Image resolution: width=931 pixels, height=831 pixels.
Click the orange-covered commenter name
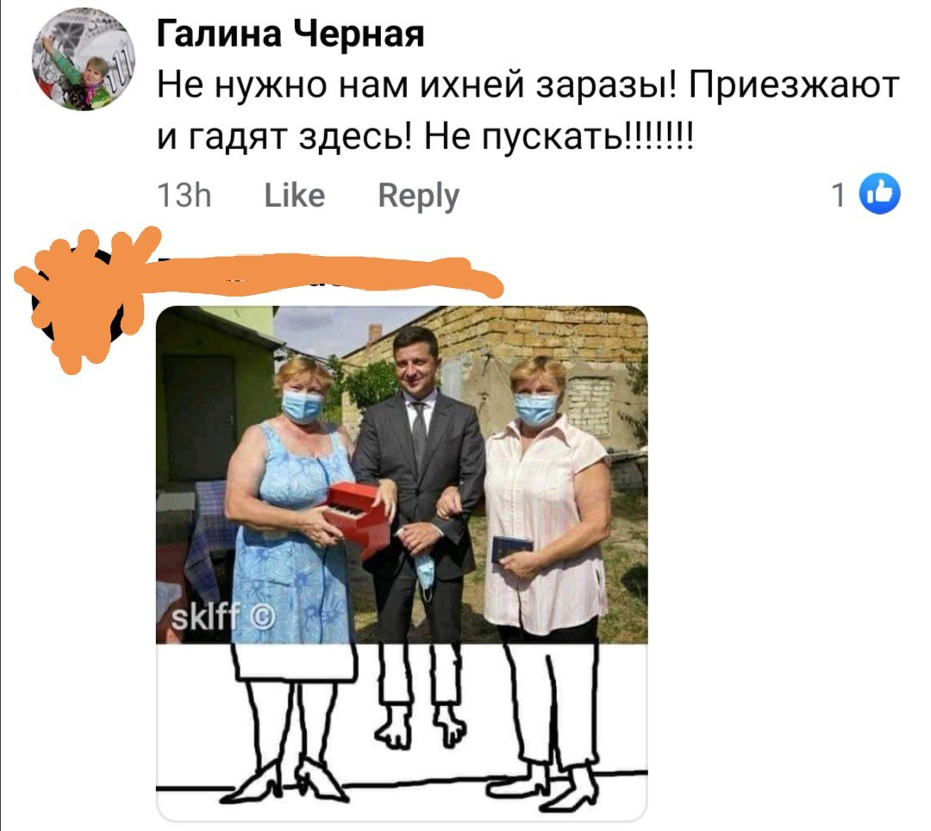click(x=321, y=275)
